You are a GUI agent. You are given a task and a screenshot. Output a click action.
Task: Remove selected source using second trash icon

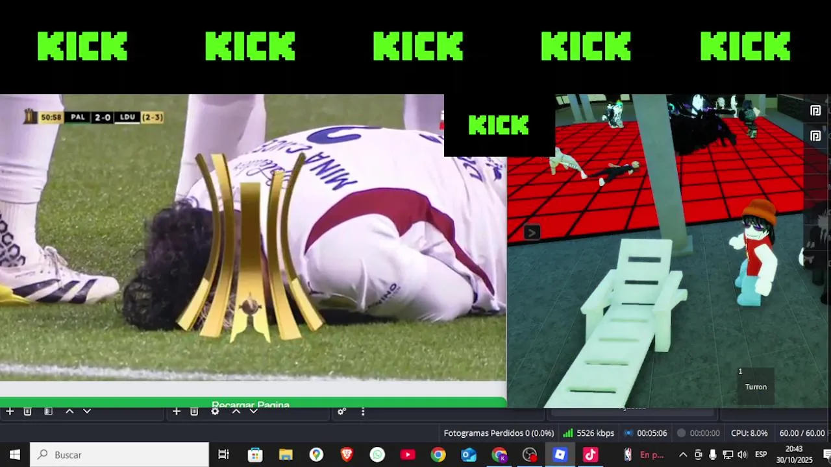[x=194, y=411]
